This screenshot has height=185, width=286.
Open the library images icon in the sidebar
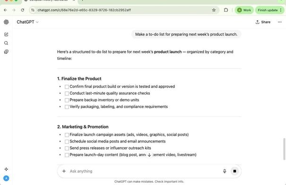pos(6,52)
